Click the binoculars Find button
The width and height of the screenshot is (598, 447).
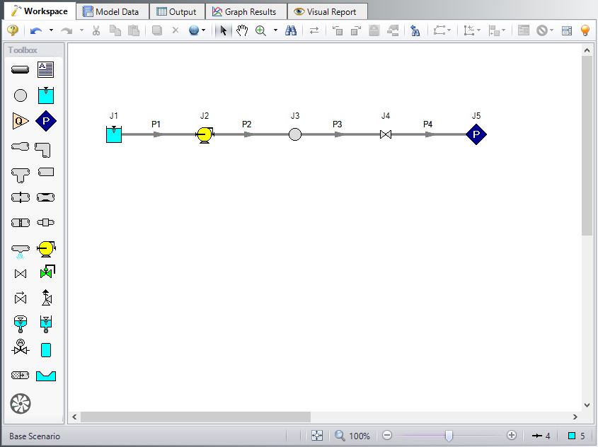coord(291,30)
